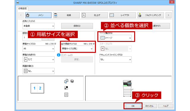Click the A icon in ステープル field
This screenshot has height=111, width=190.
tap(102, 49)
